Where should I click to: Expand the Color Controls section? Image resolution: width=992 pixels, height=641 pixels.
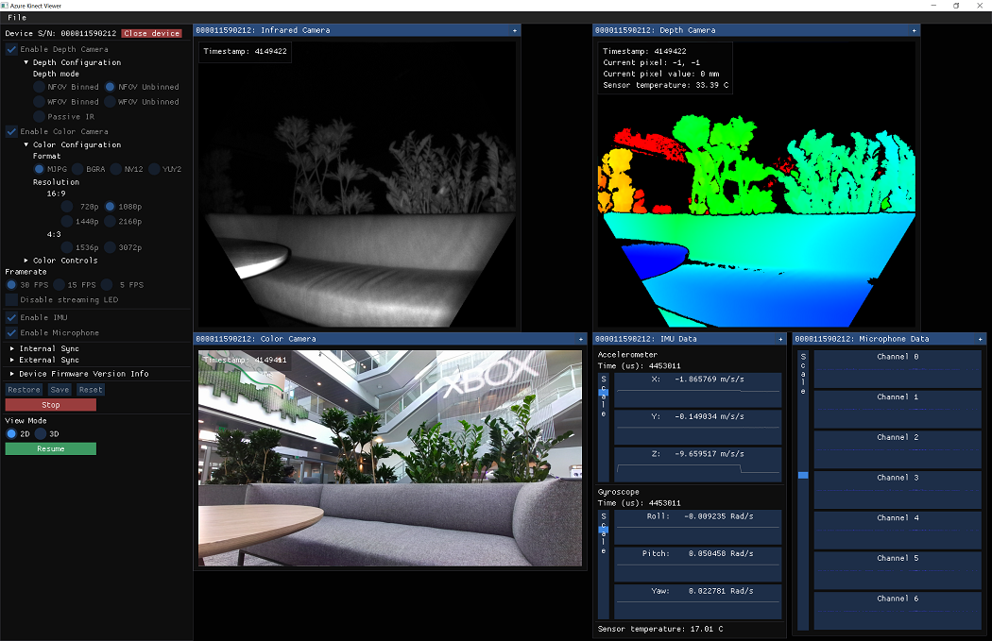coord(26,261)
